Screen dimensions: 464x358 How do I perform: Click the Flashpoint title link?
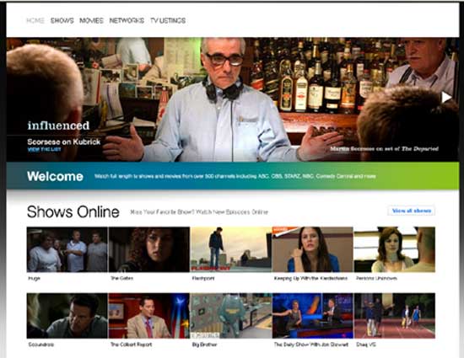(203, 278)
